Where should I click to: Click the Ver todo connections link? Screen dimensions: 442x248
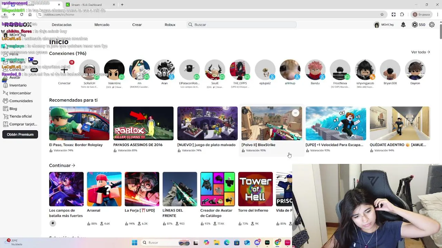click(421, 52)
